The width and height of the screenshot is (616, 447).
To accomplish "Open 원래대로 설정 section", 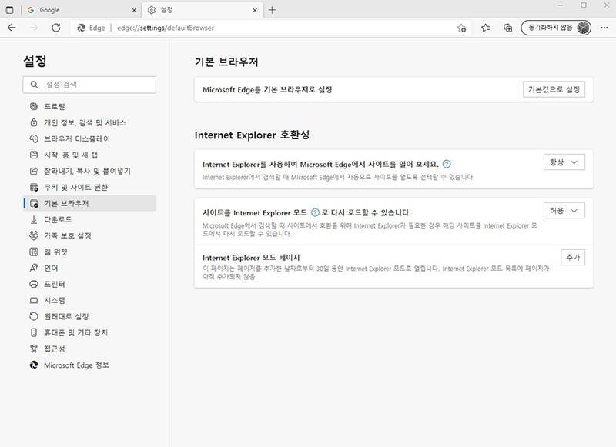I will (89, 316).
